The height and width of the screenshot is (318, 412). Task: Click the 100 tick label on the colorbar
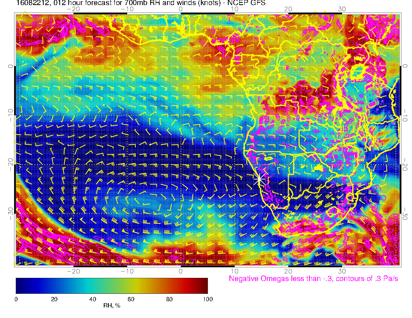pos(208,299)
